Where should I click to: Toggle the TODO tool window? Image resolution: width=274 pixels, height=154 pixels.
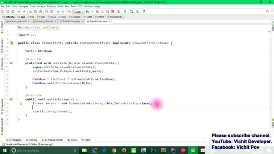pyautogui.click(x=86, y=140)
